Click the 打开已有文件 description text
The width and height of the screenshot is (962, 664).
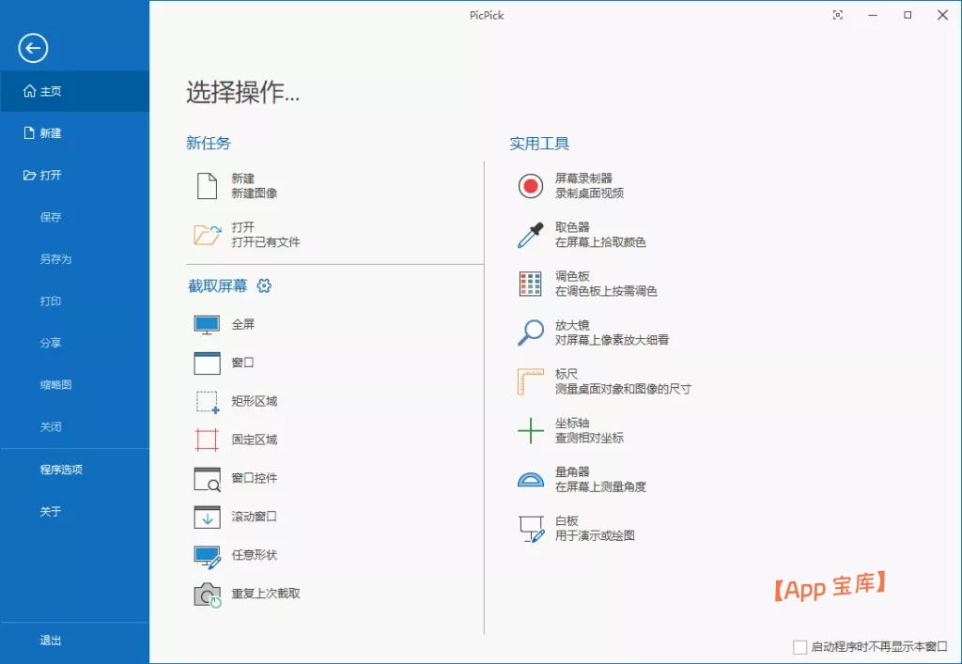point(266,242)
